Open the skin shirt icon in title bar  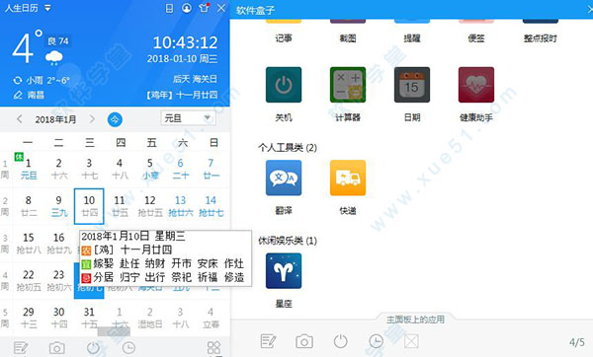coord(204,8)
